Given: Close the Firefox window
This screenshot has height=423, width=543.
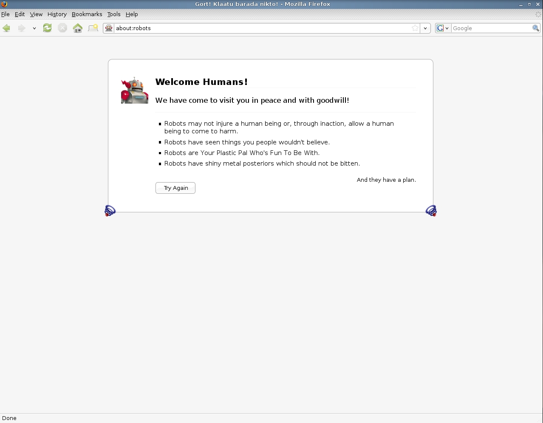Looking at the screenshot, I should [x=538, y=4].
